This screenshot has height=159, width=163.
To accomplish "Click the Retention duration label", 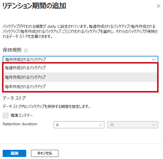I will pyautogui.click(x=20, y=124).
